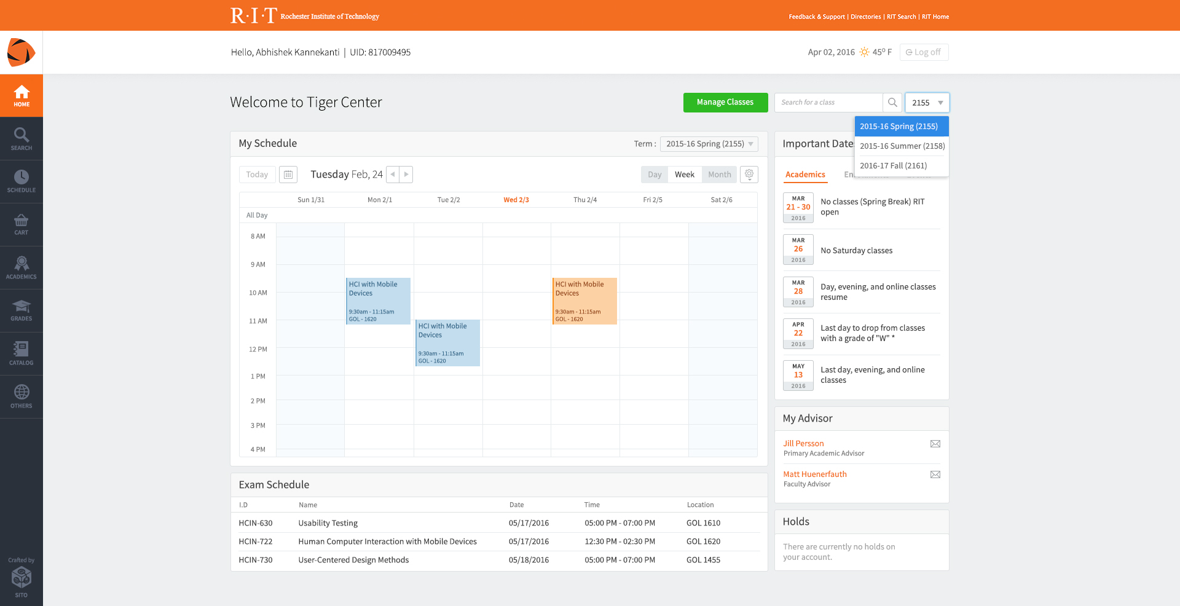The width and height of the screenshot is (1180, 606).
Task: Open the Schedule clock sidebar icon
Action: [x=22, y=182]
